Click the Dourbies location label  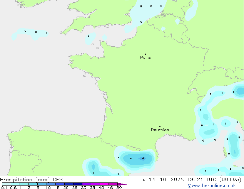click(160, 130)
